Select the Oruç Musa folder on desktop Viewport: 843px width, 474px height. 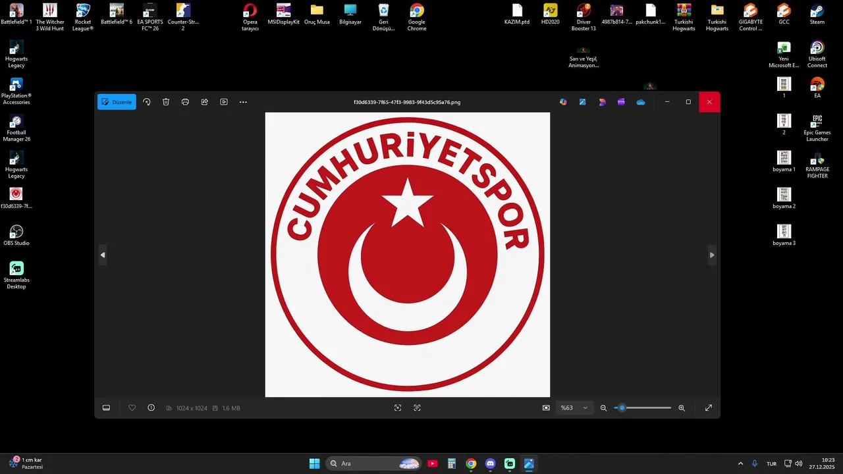317,14
